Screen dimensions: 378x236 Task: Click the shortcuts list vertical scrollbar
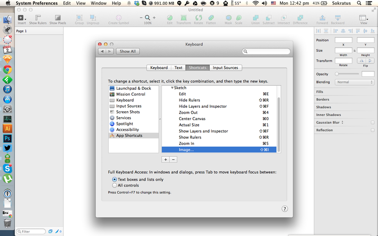tap(279, 124)
